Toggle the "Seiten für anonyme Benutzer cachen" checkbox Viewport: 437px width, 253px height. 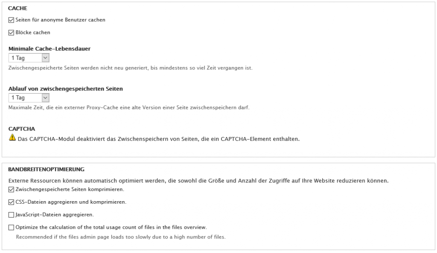tap(11, 20)
